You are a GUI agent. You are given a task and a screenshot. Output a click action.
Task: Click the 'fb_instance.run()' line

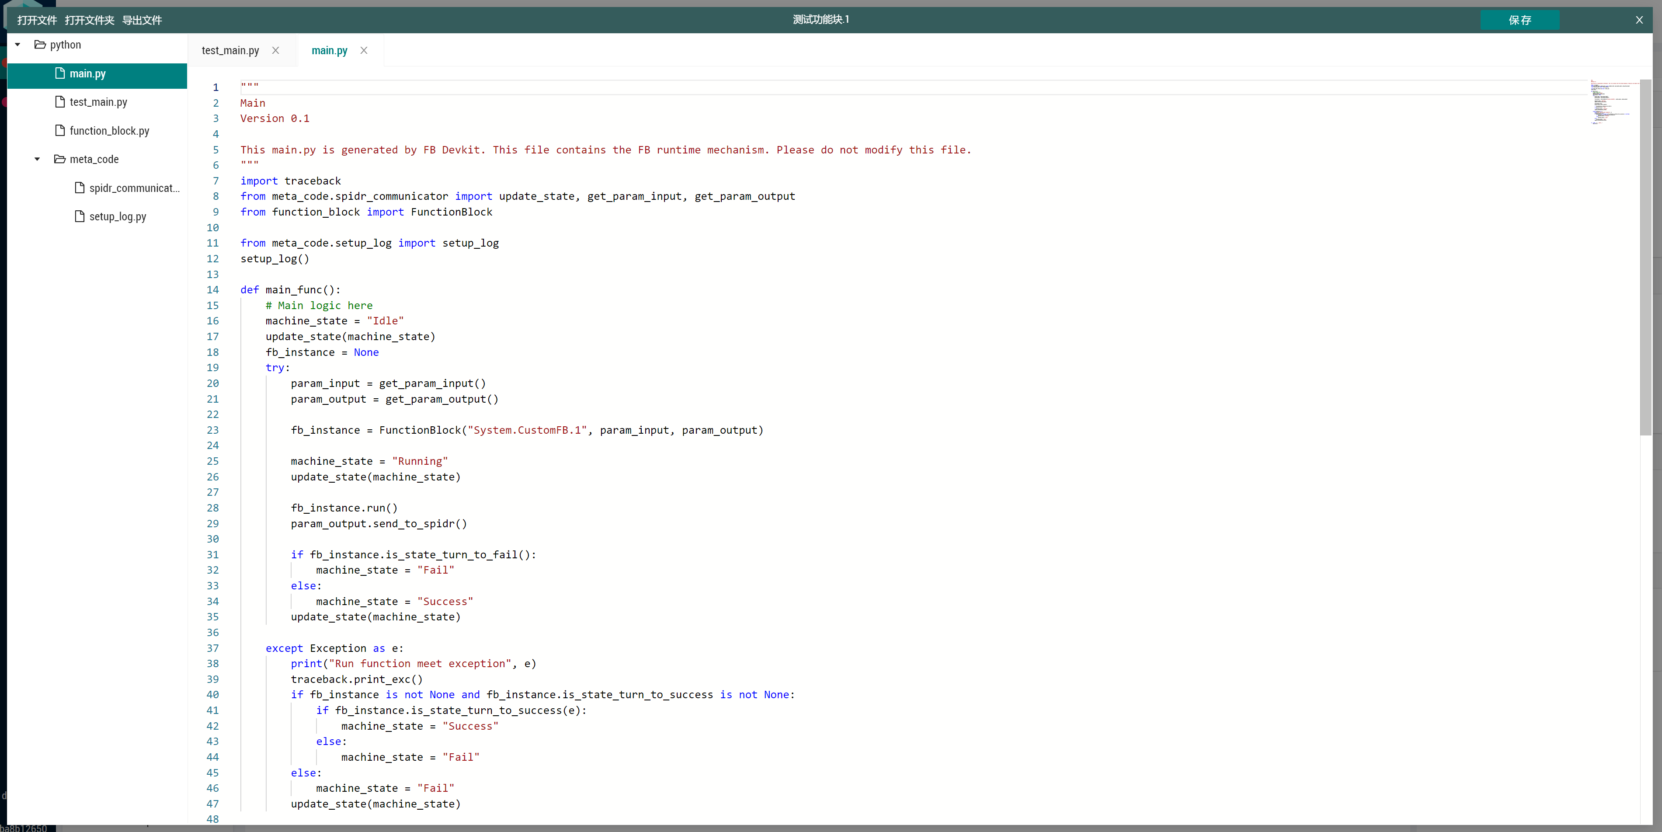pos(344,508)
